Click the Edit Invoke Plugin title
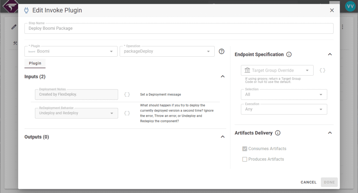 (x=57, y=10)
